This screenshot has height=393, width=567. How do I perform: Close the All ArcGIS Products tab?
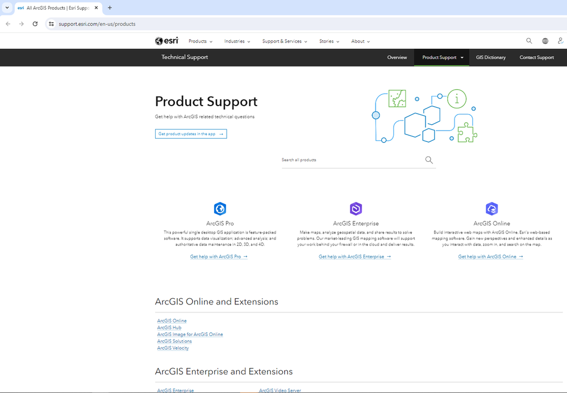96,7
